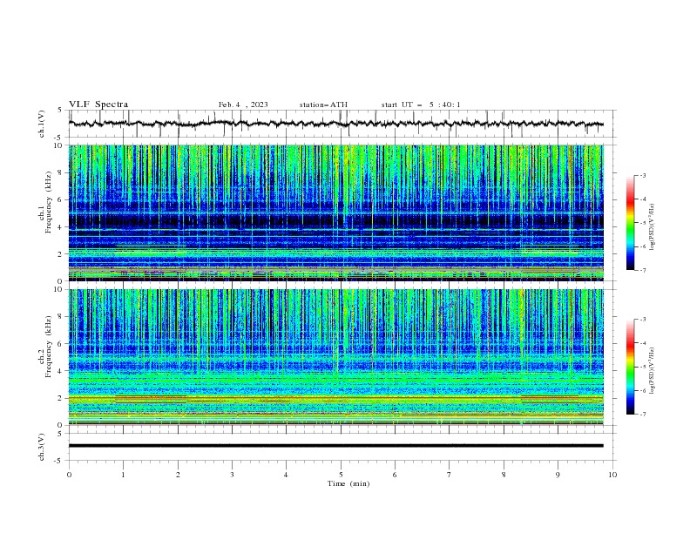Click the ch.1 PSD color scale bar
This screenshot has height=533, width=690.
pos(630,223)
